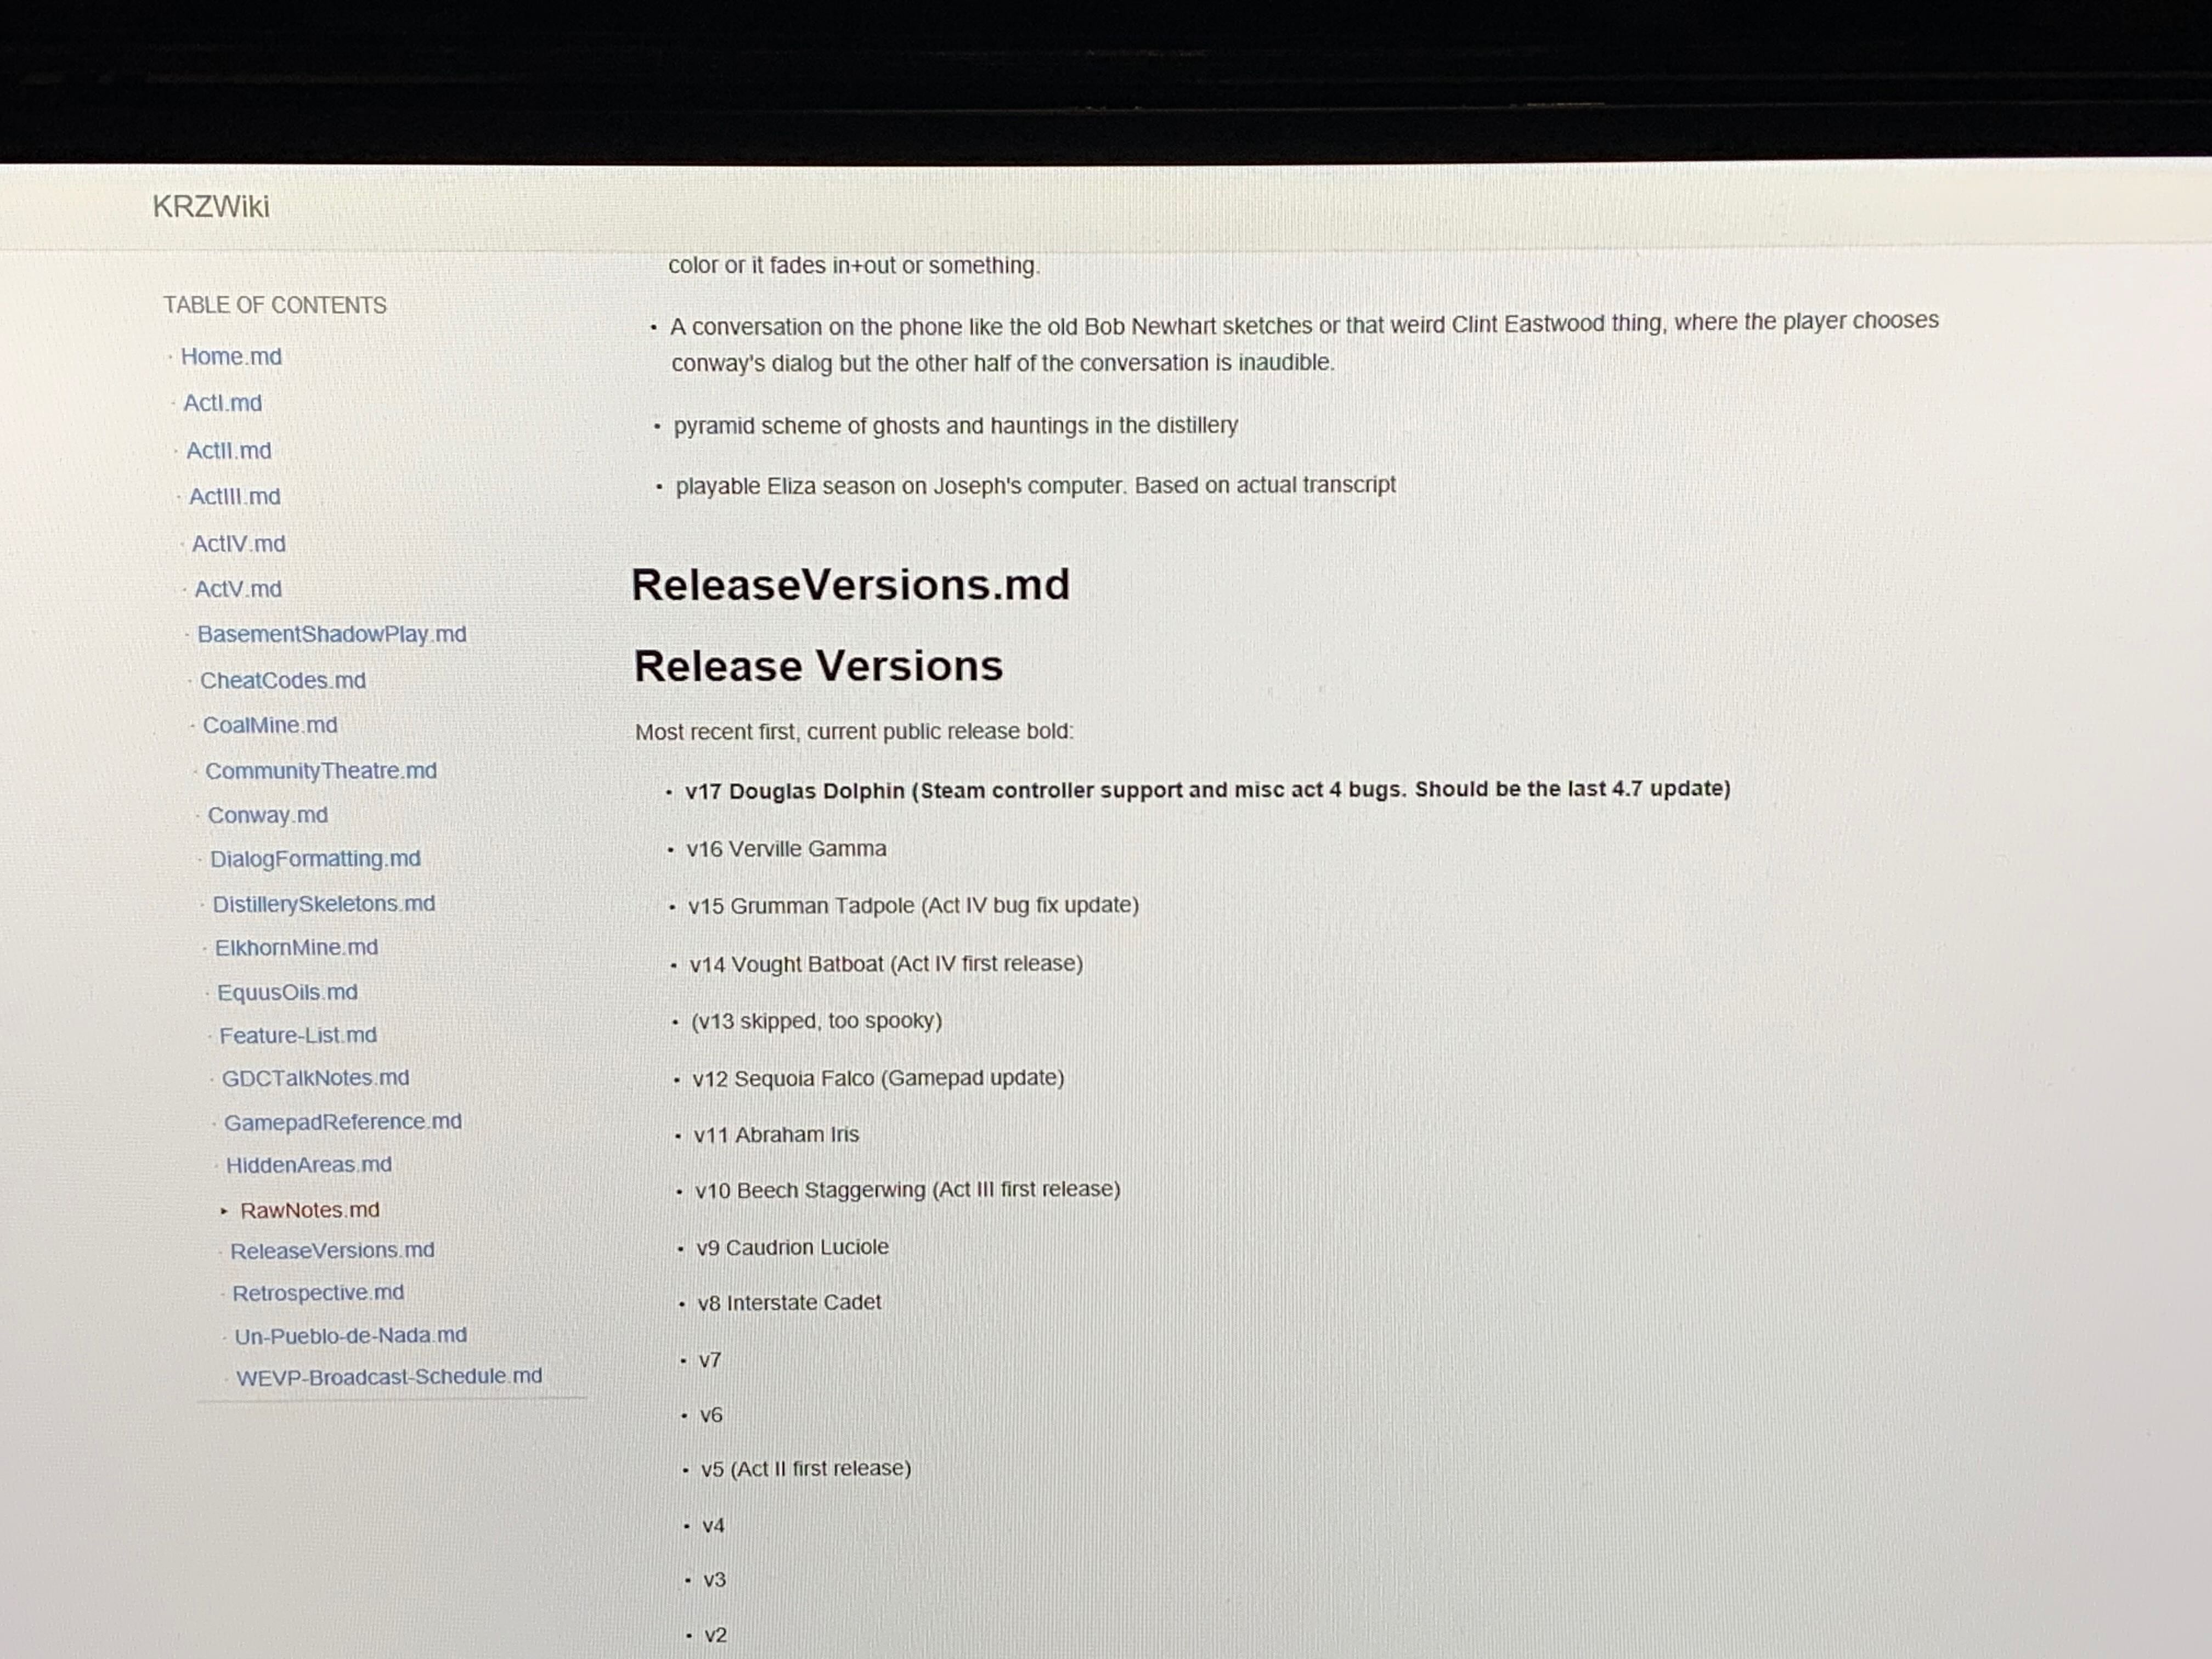Open the ActI.md page link

pos(222,403)
